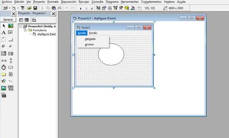
Task: Open the Archivo menu
Action: click(7, 2)
